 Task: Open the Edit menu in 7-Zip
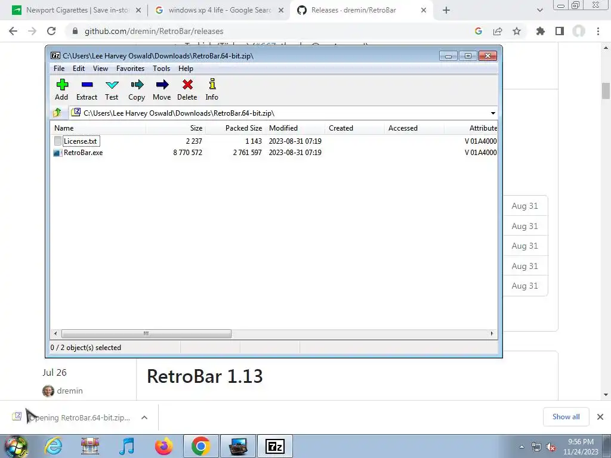[x=79, y=69]
